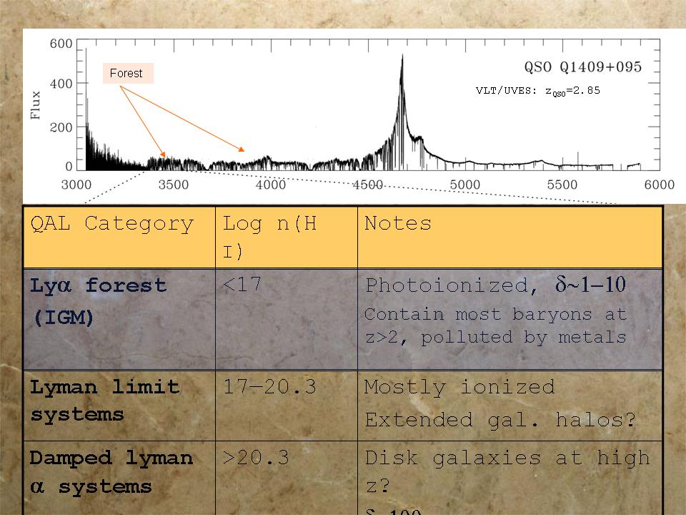This screenshot has width=686, height=515.
Task: Click the 3500 tick label on wavelength axis
Action: click(x=173, y=185)
